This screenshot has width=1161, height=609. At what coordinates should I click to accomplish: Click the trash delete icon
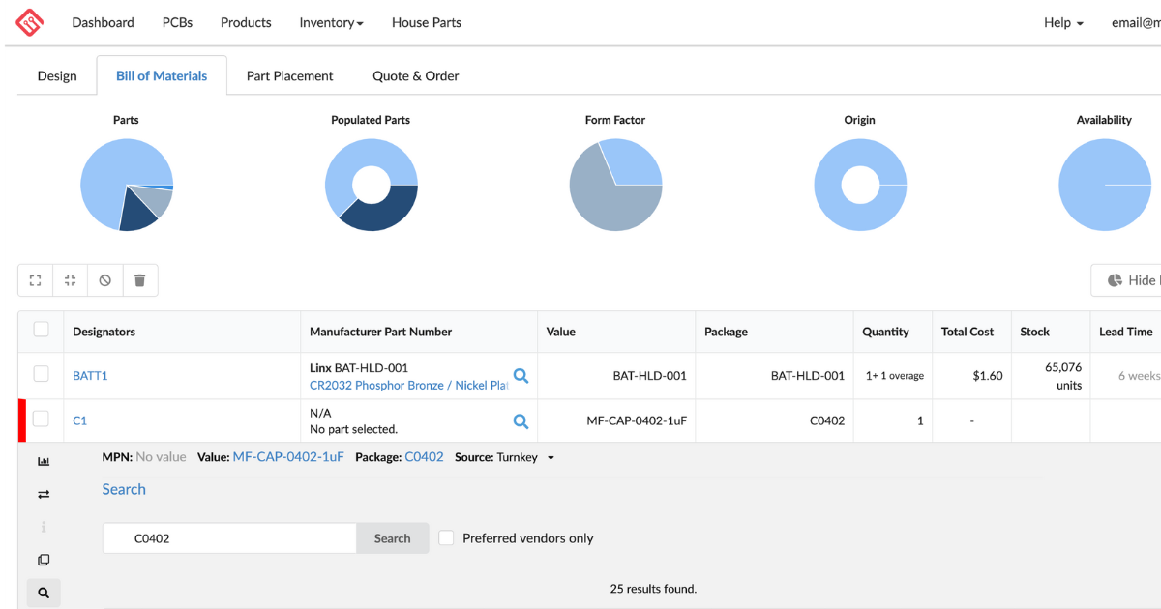coord(139,280)
